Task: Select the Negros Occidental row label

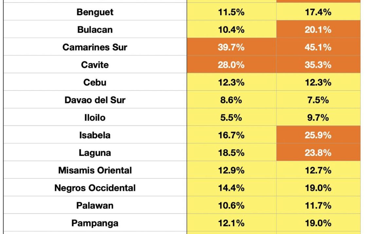Action: pos(95,188)
